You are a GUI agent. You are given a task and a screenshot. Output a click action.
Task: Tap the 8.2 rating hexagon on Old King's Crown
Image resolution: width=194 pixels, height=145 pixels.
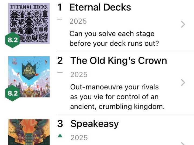click(12, 93)
